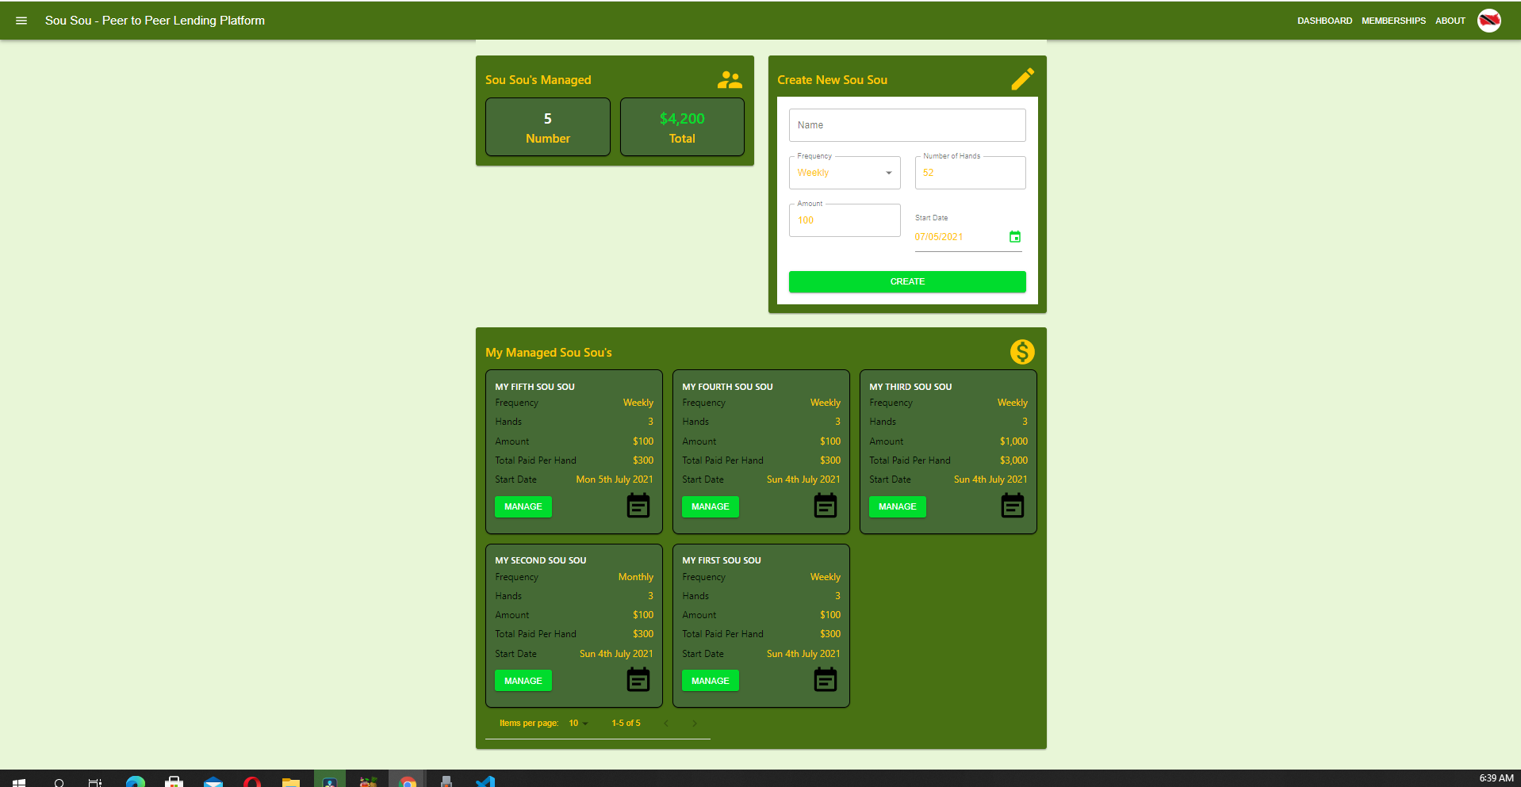Viewport: 1521px width, 787px height.
Task: Open Memberships page
Action: point(1393,21)
